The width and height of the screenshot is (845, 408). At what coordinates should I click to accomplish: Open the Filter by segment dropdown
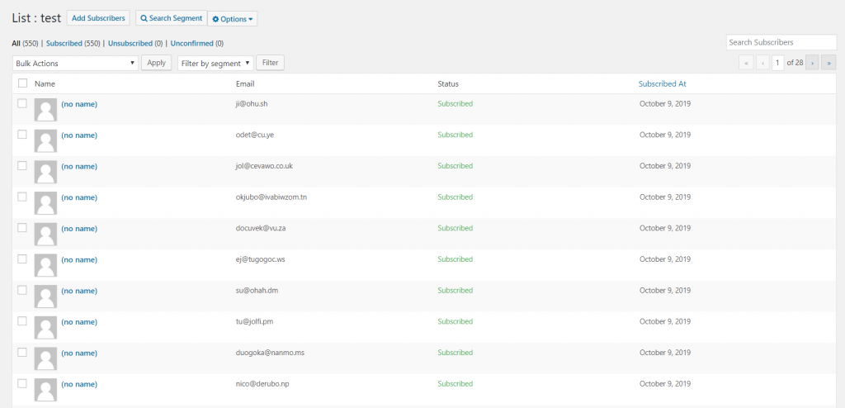(x=215, y=63)
